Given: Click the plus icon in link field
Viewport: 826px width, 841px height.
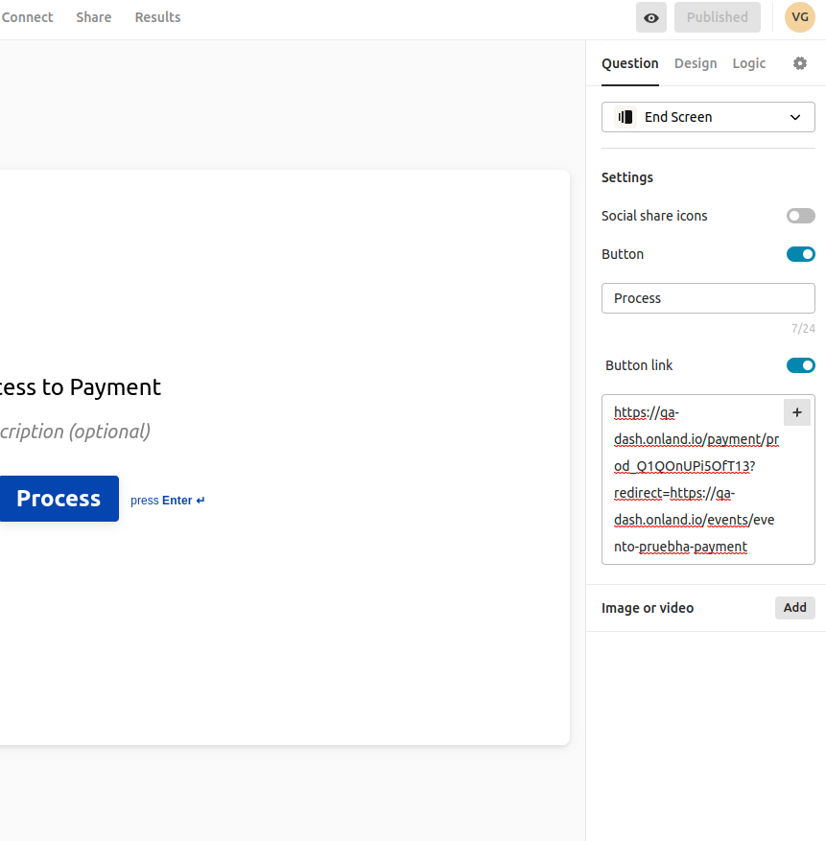Looking at the screenshot, I should [797, 412].
